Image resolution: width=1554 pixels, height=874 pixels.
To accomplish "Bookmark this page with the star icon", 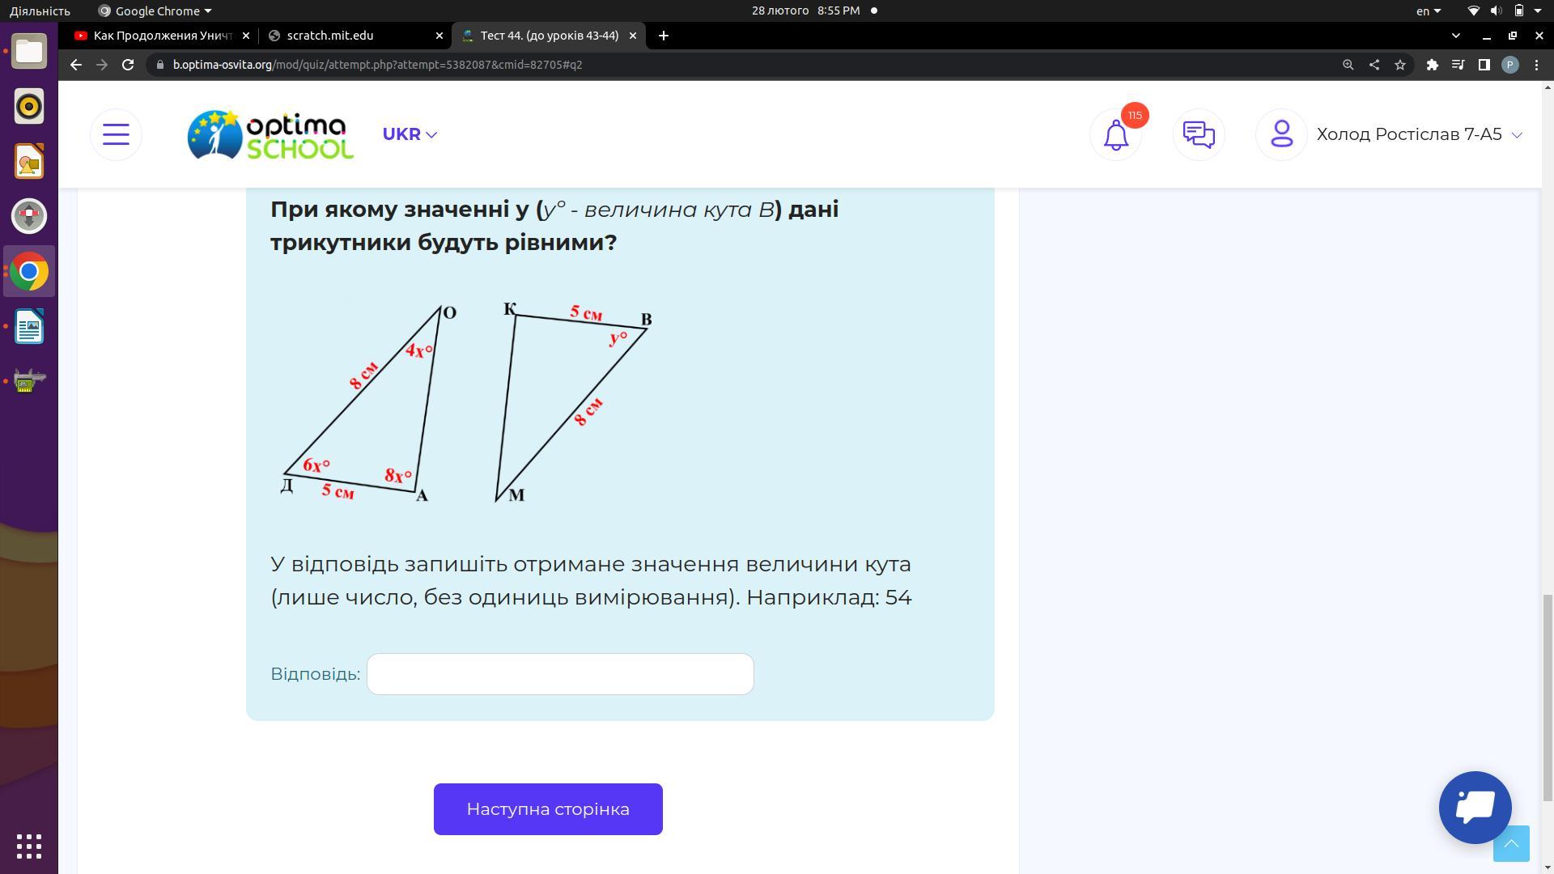I will (x=1400, y=65).
